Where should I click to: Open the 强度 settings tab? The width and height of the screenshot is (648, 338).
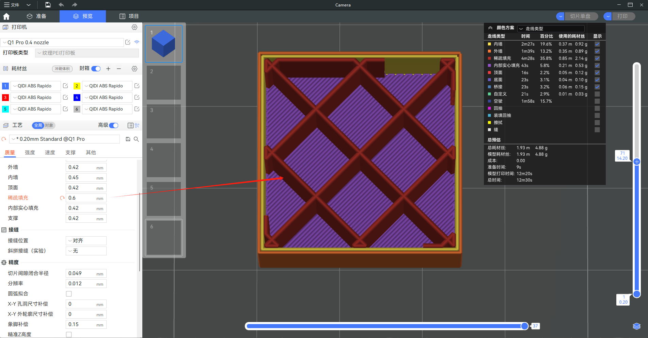[x=30, y=153]
